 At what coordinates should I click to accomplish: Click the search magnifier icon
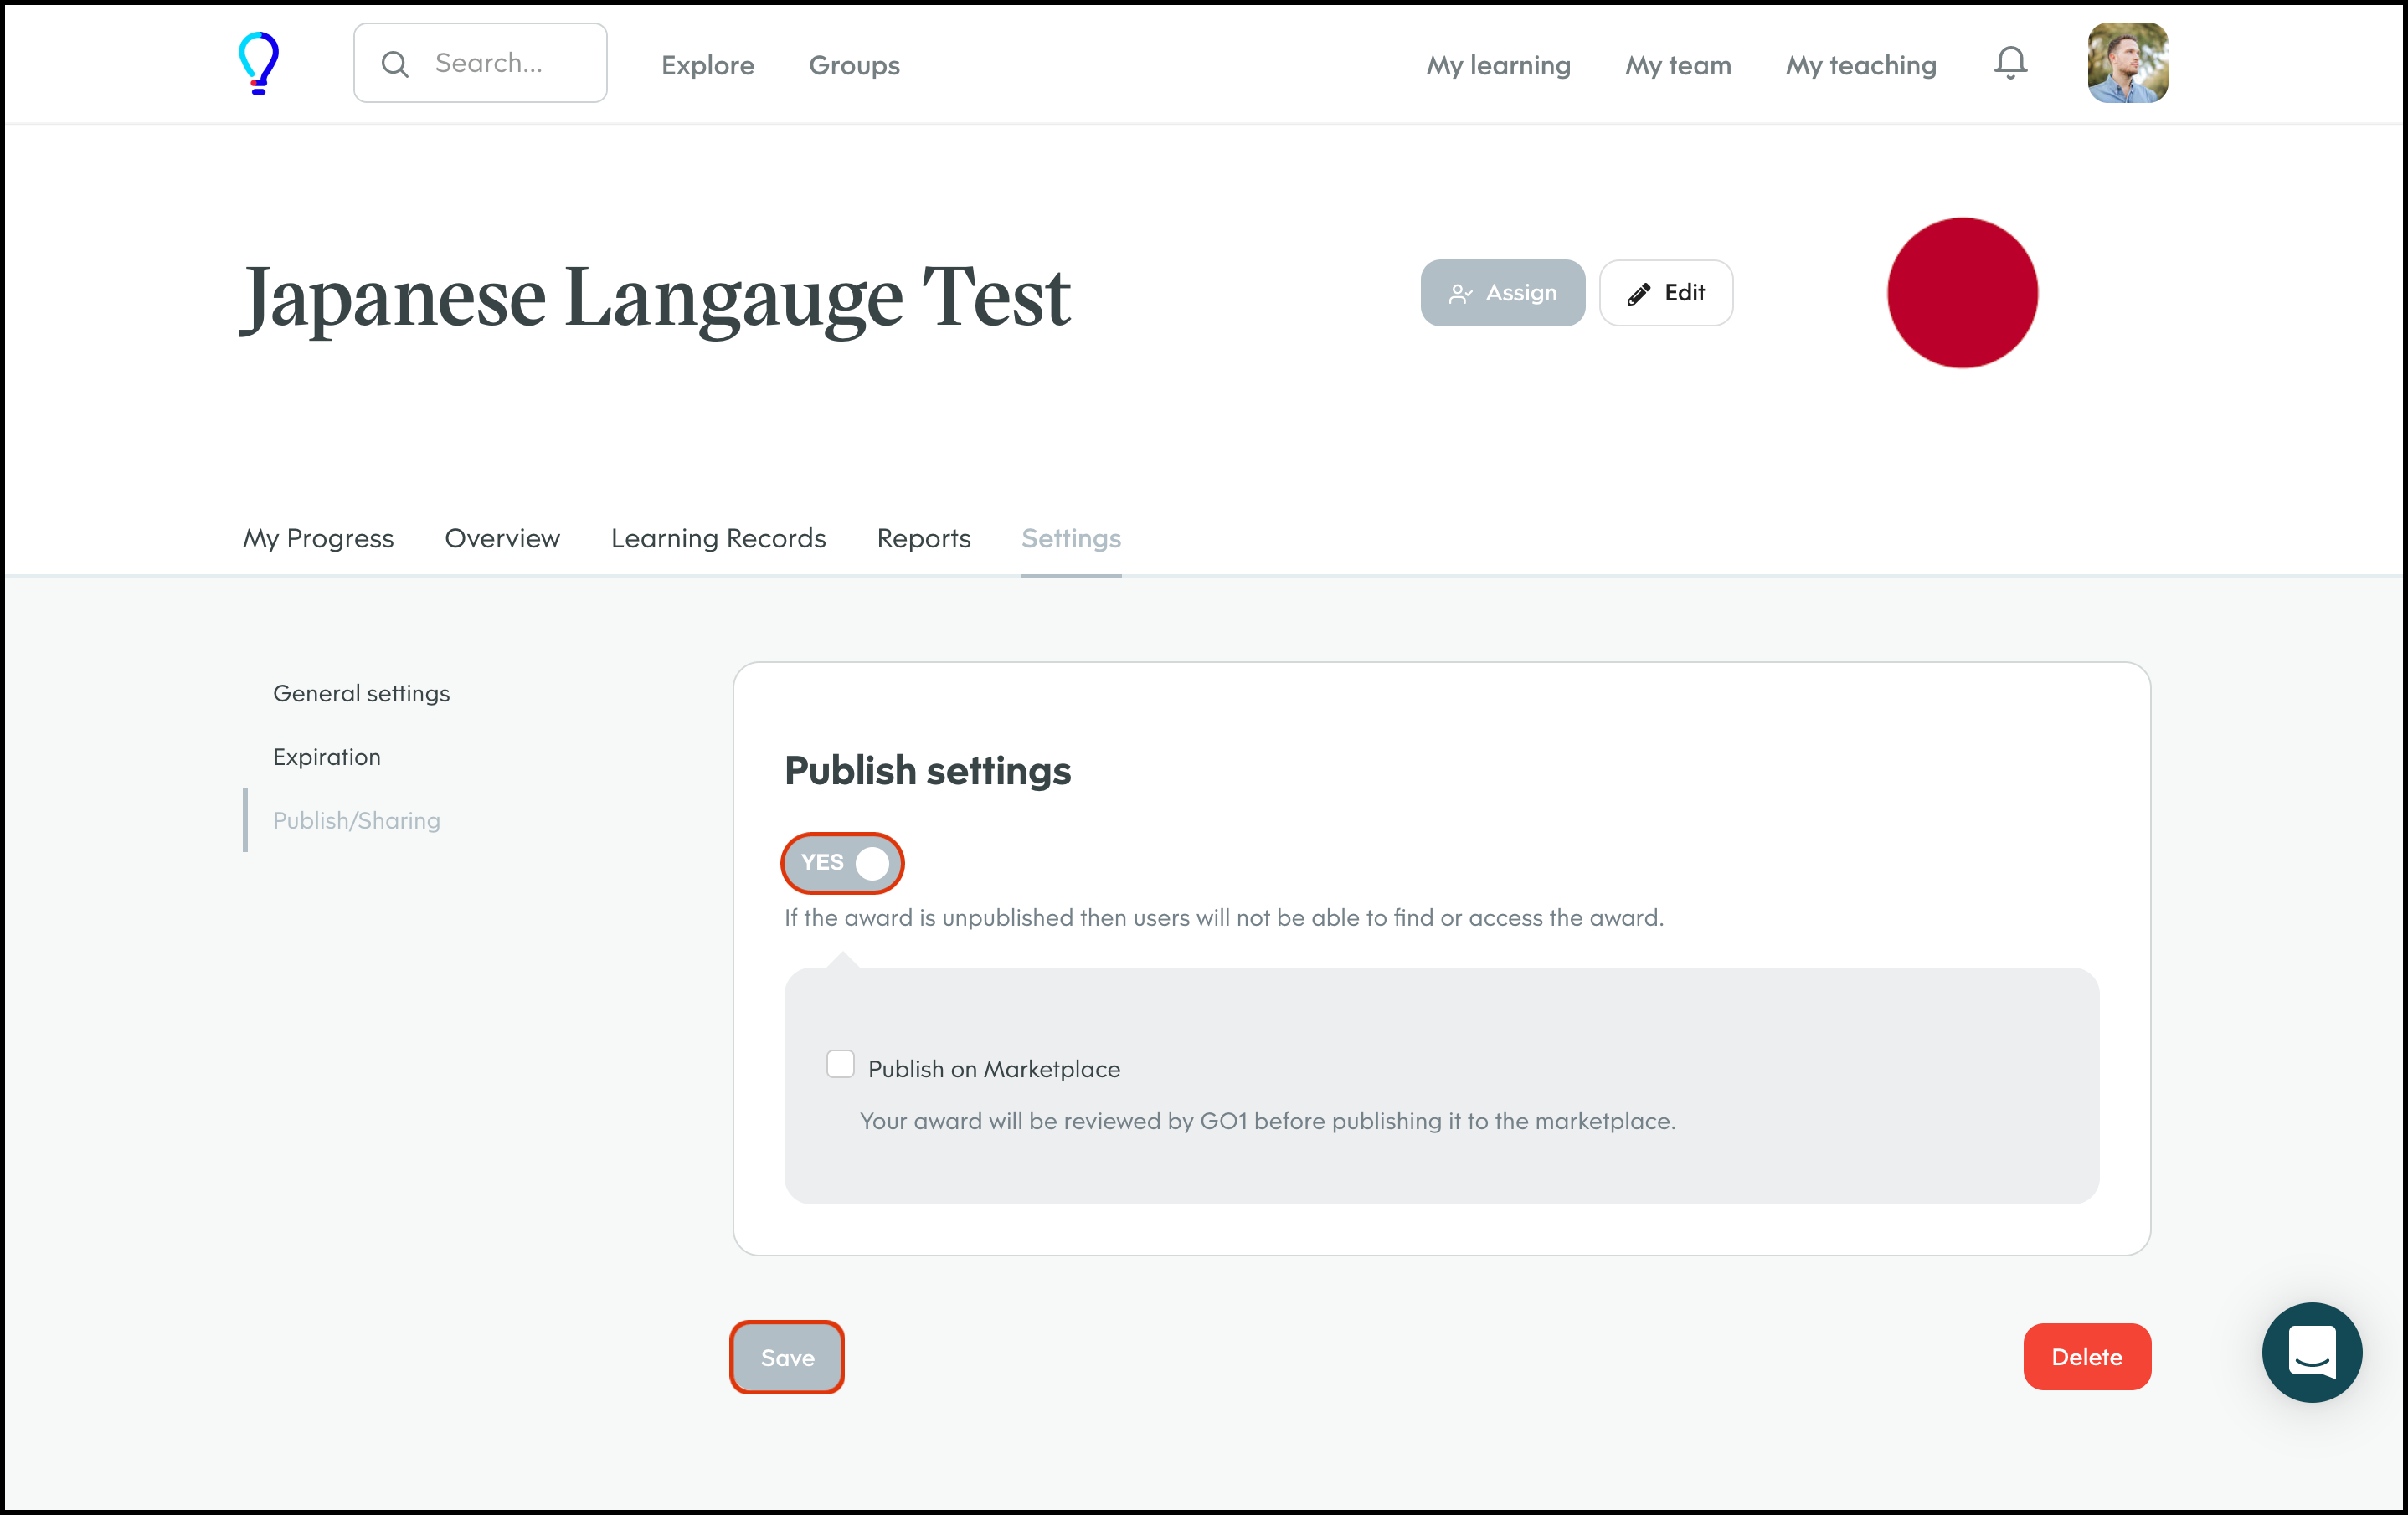pos(395,64)
